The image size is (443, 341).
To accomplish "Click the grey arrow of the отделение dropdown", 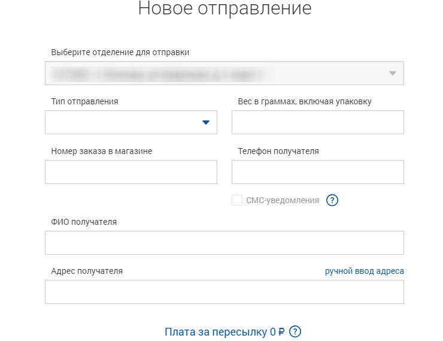I will [x=393, y=73].
